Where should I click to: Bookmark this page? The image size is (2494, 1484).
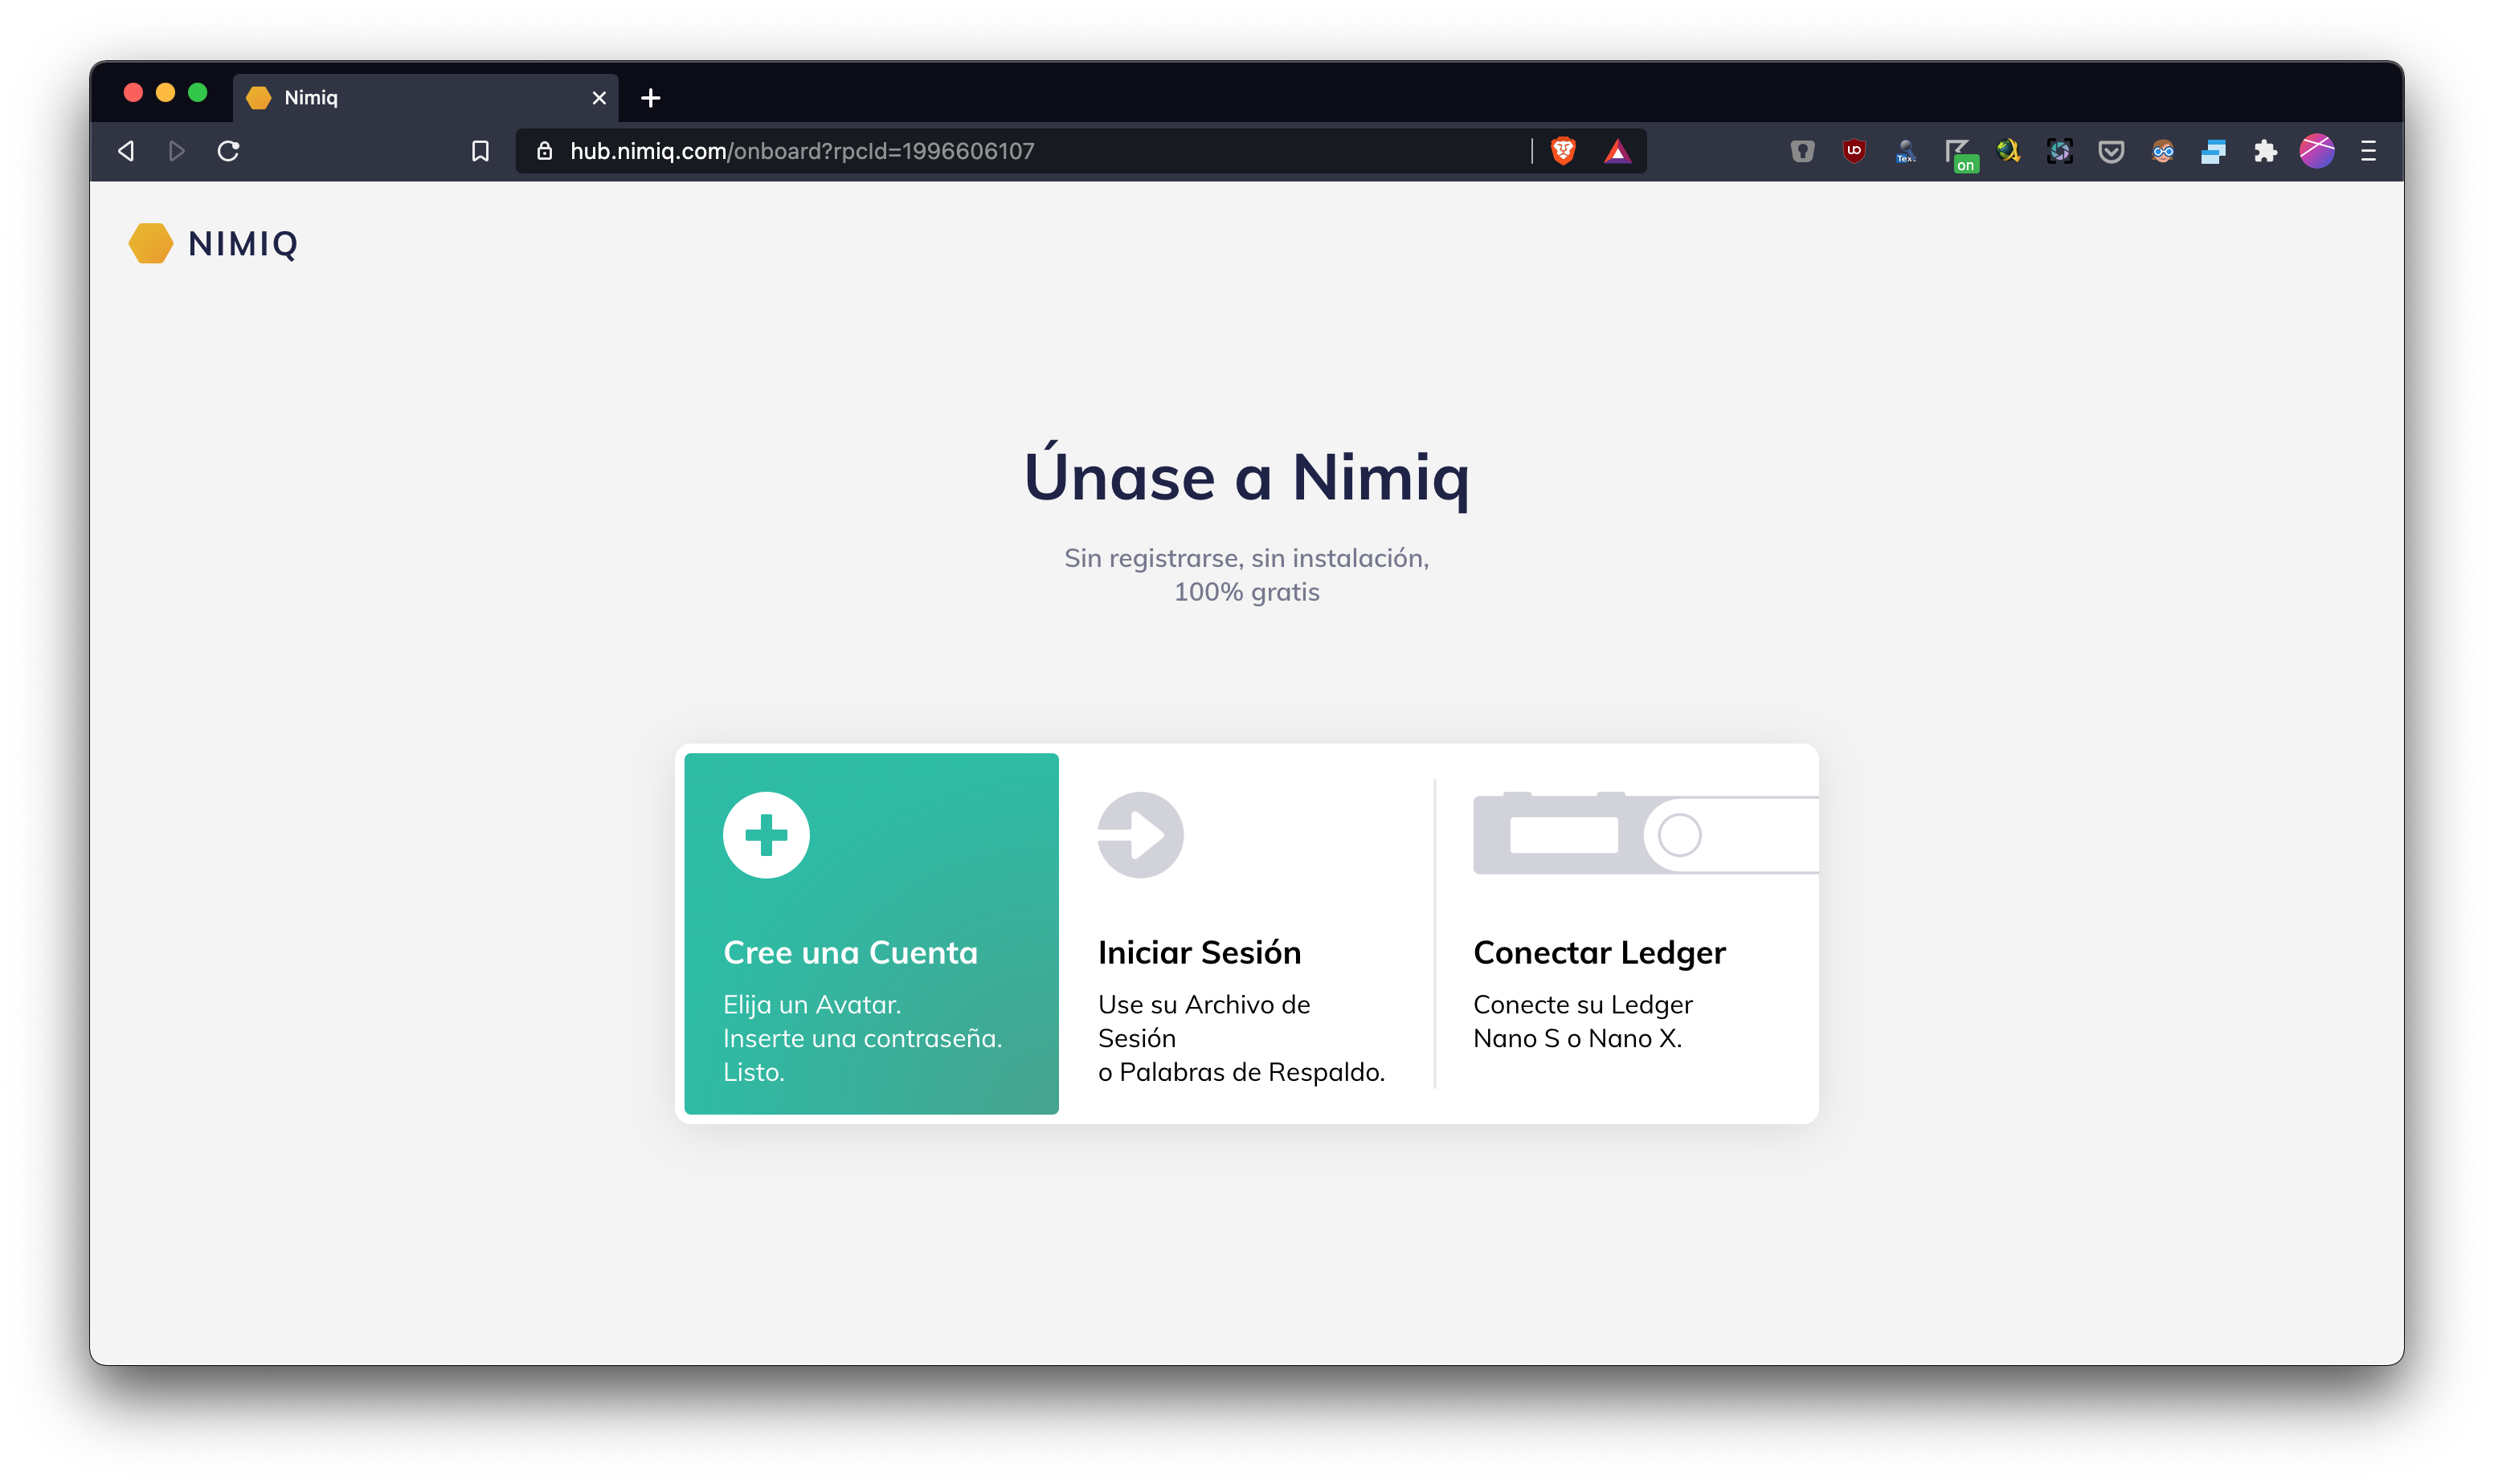480,151
